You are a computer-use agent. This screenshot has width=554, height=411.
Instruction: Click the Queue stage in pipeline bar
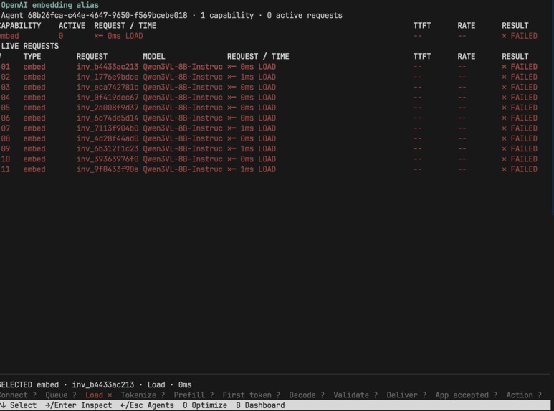click(61, 395)
